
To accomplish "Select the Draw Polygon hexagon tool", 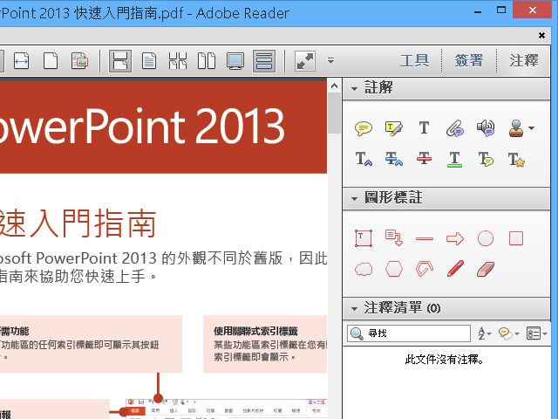I will (394, 269).
